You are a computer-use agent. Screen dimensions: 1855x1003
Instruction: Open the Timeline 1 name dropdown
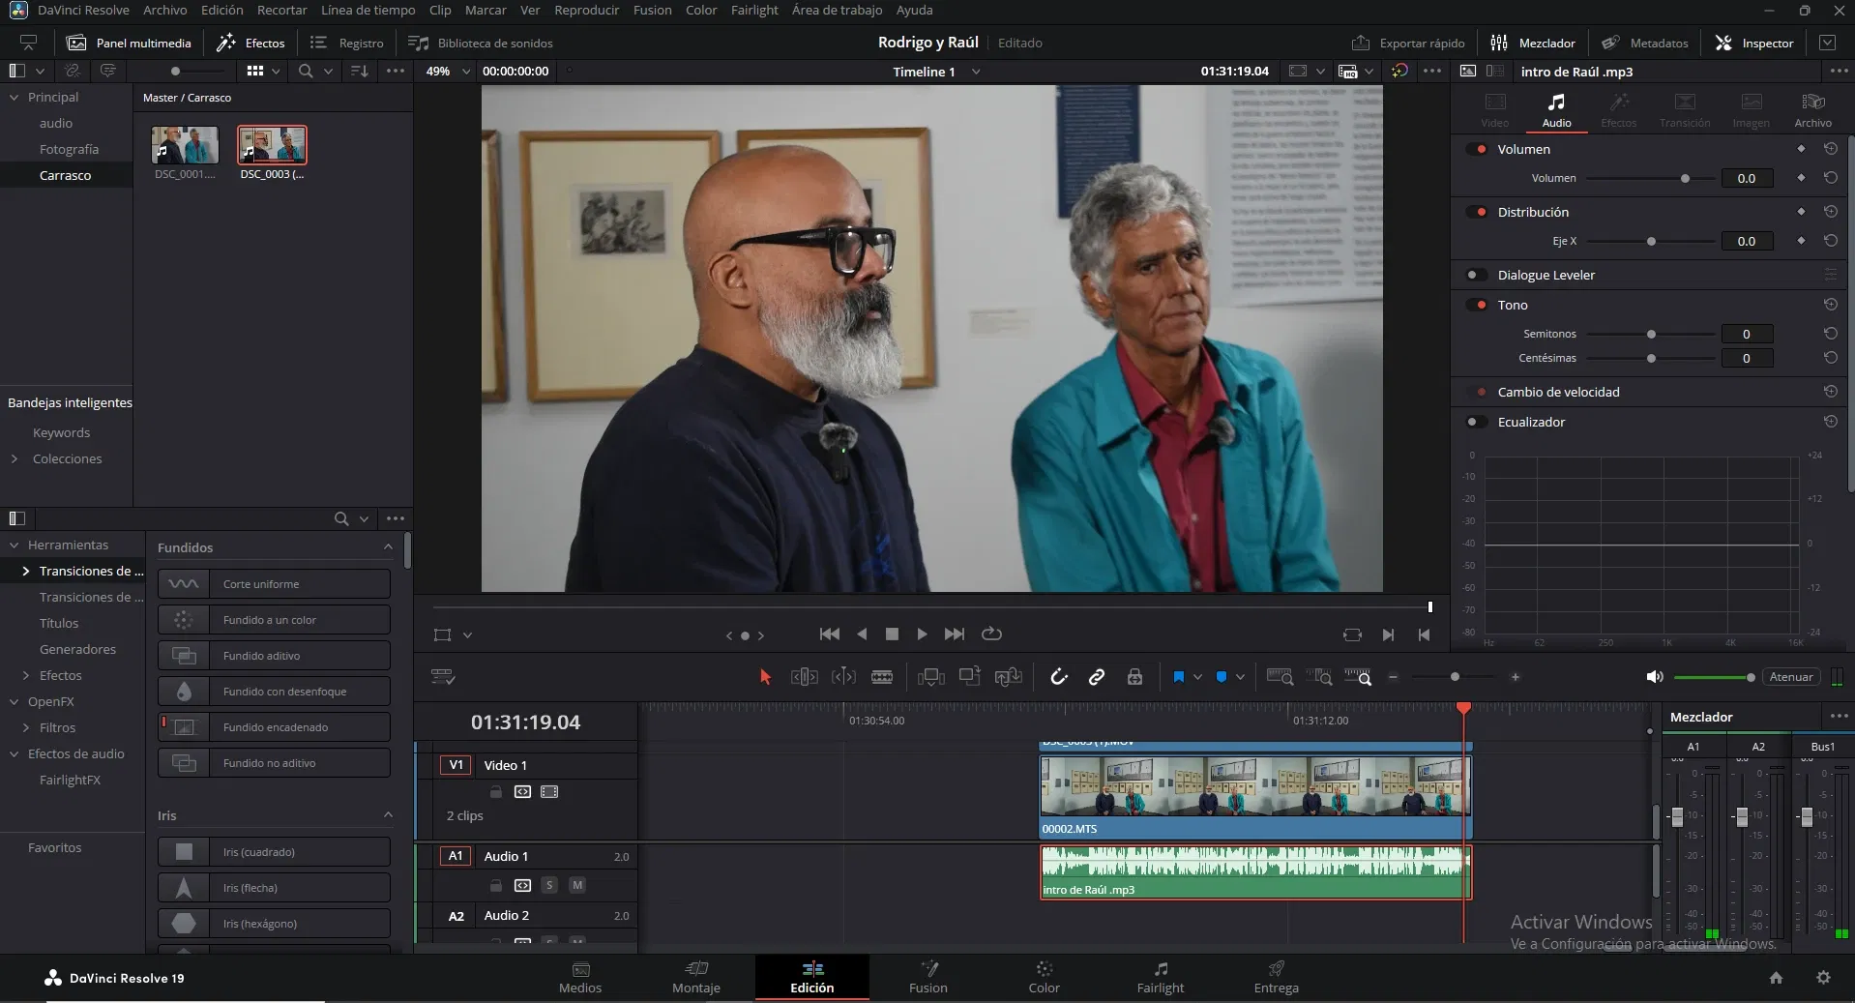tap(976, 72)
